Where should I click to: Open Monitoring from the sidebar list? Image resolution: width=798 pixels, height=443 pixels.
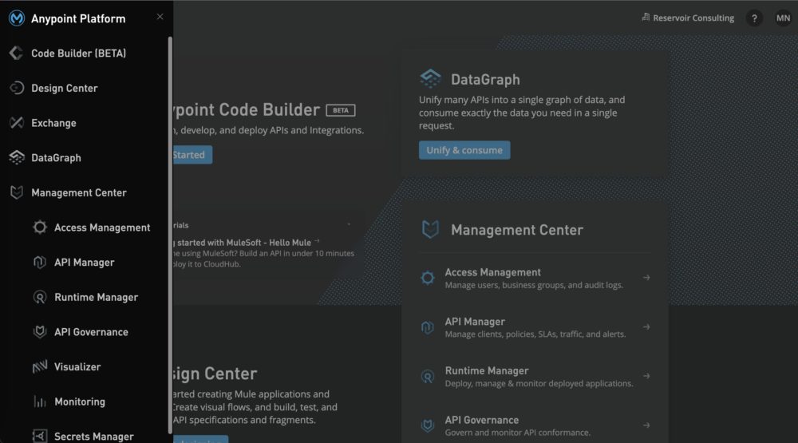click(80, 401)
